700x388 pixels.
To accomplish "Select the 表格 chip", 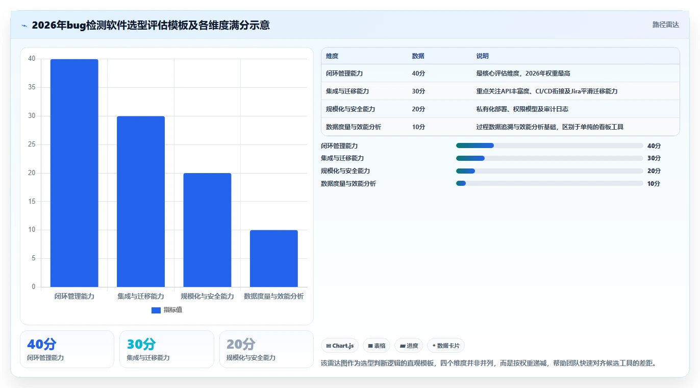I will point(377,346).
